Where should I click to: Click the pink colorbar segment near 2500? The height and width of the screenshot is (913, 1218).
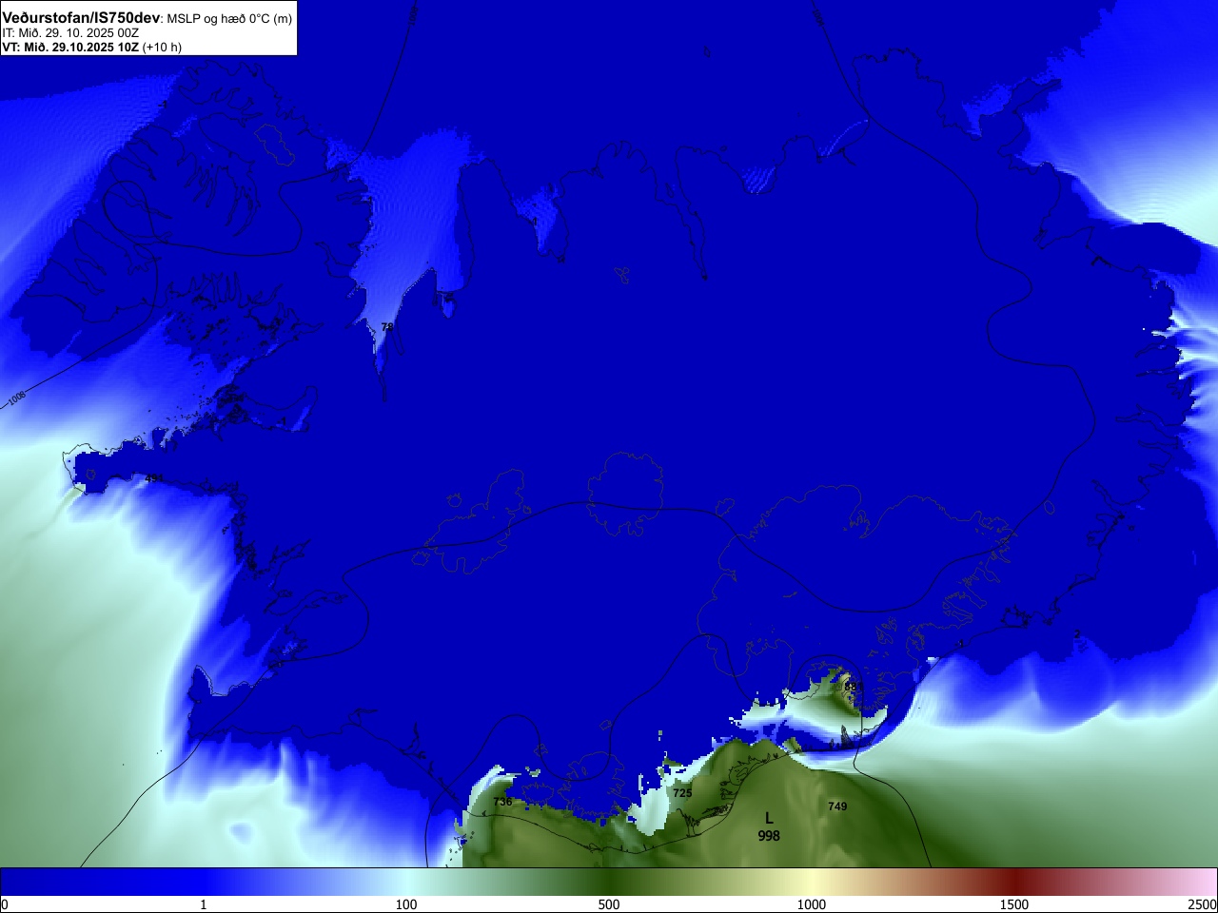(1201, 882)
